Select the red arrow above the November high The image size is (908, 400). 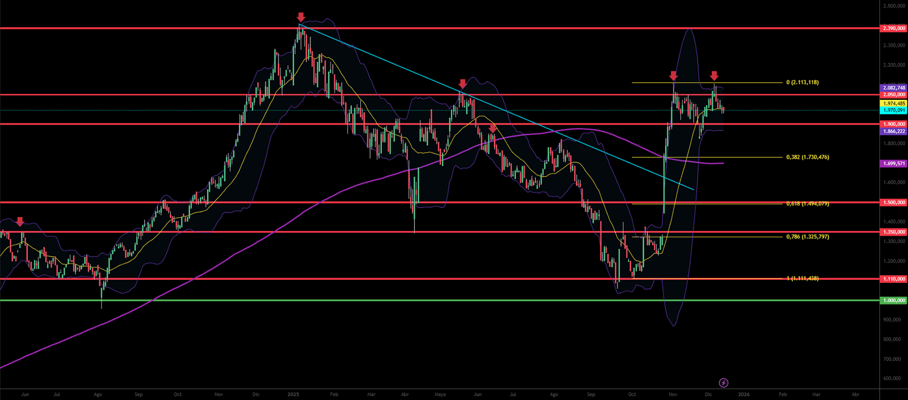[x=673, y=76]
